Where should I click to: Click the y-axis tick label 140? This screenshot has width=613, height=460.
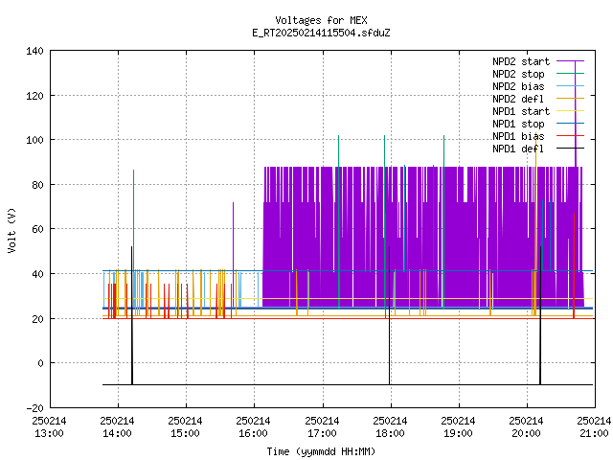pyautogui.click(x=34, y=51)
